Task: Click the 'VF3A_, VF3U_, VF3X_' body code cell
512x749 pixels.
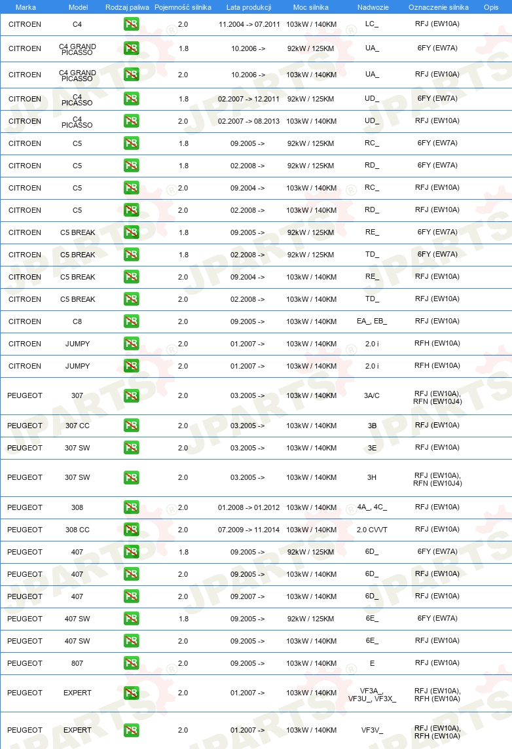Action: tap(372, 695)
